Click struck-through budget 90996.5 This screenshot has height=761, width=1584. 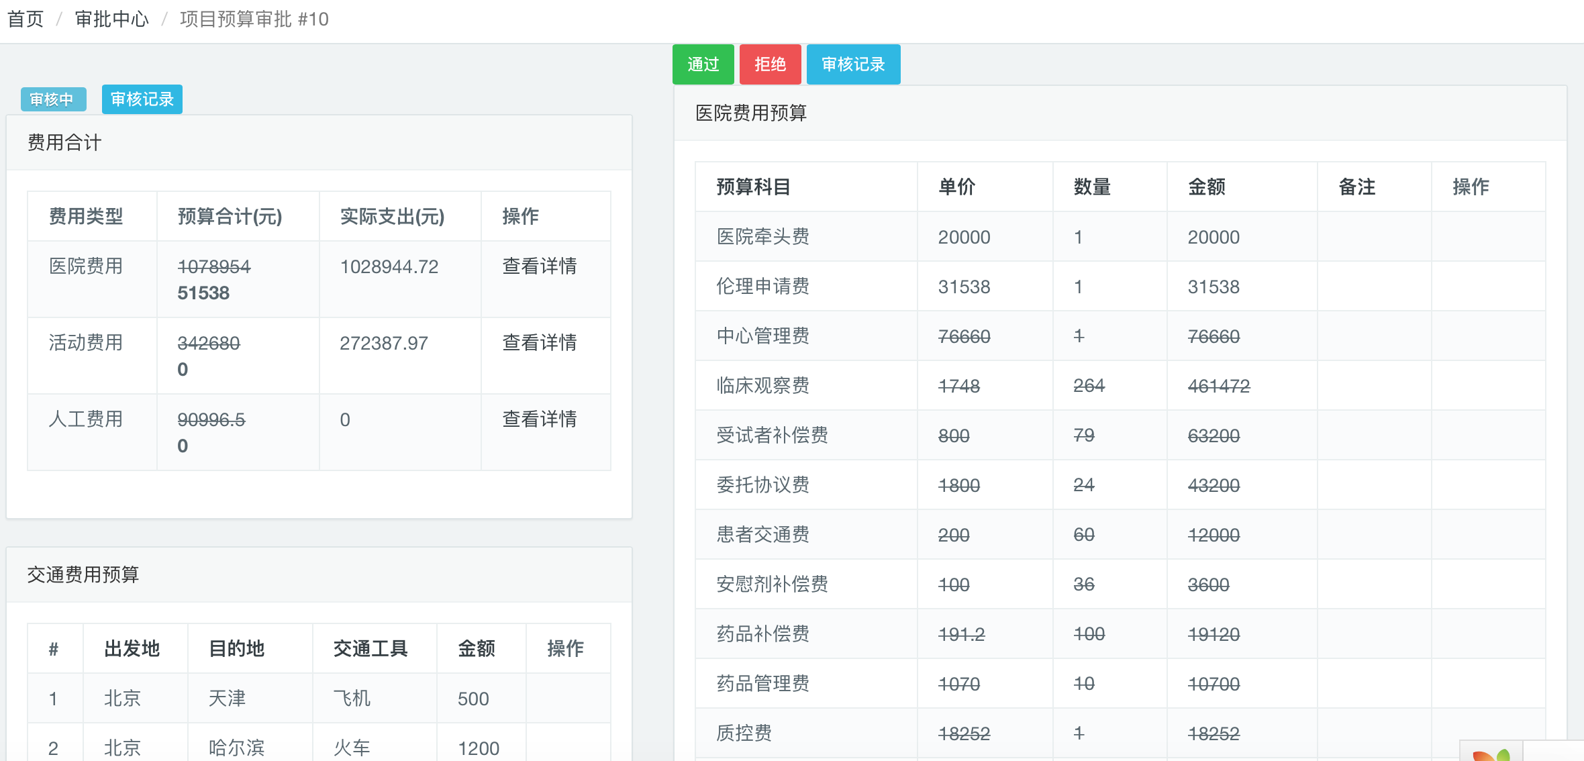point(211,419)
